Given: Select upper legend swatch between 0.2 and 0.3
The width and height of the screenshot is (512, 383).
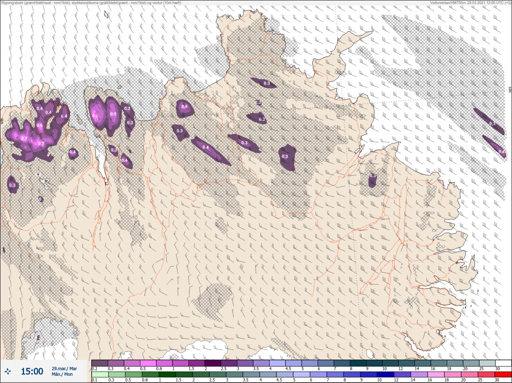Looking at the screenshot, I should pyautogui.click(x=100, y=363).
